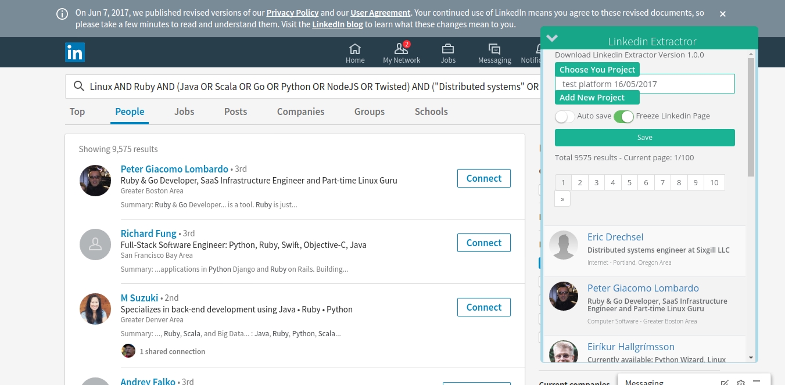Go to page 5 in extractor pagination
Screen dimensions: 785x385
click(629, 182)
